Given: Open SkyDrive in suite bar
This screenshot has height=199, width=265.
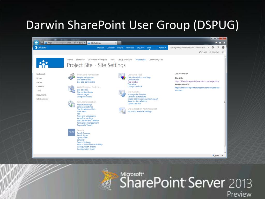Looking at the screenshot, I should pos(141,48).
